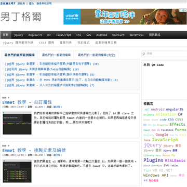Open the WordPress menu item

(137, 35)
